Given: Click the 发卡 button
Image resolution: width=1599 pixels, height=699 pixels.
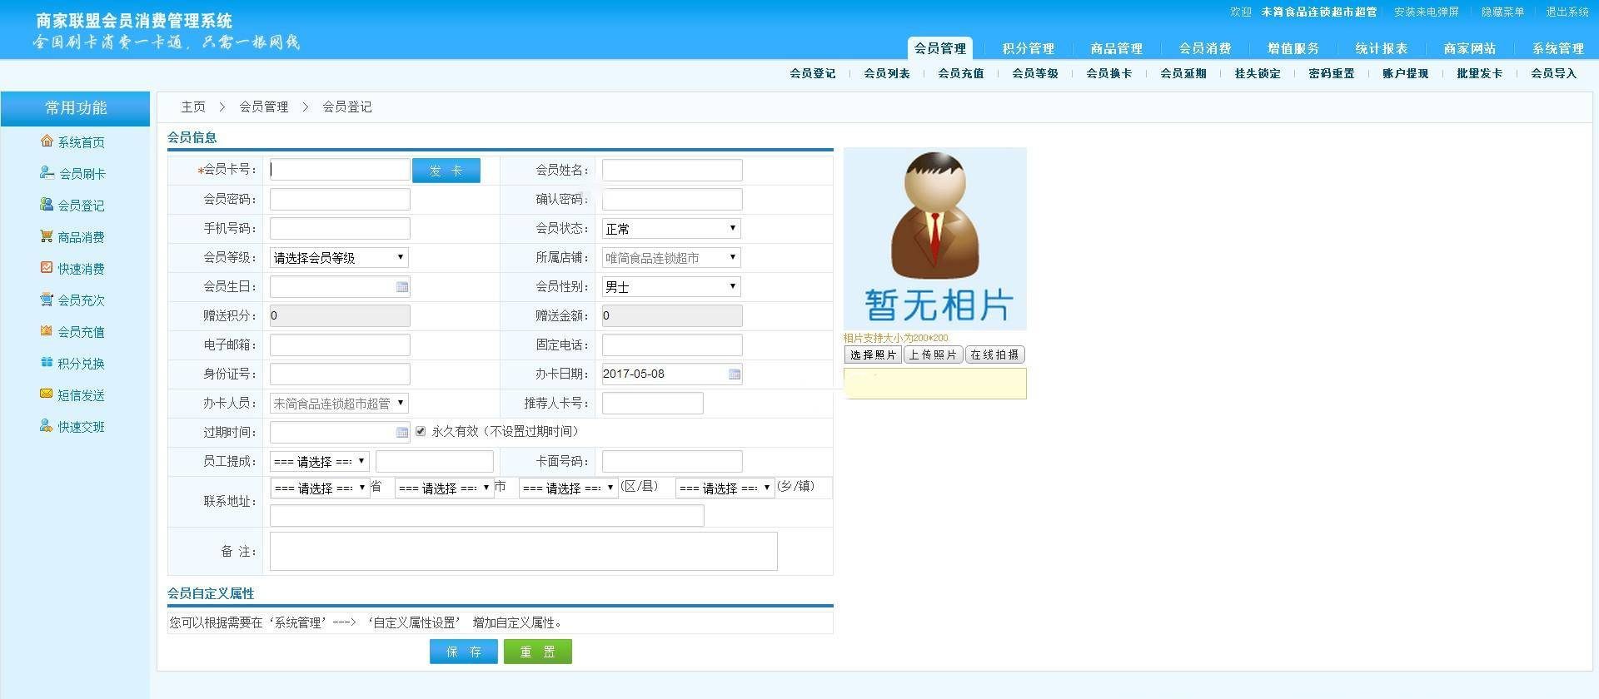Looking at the screenshot, I should (446, 171).
